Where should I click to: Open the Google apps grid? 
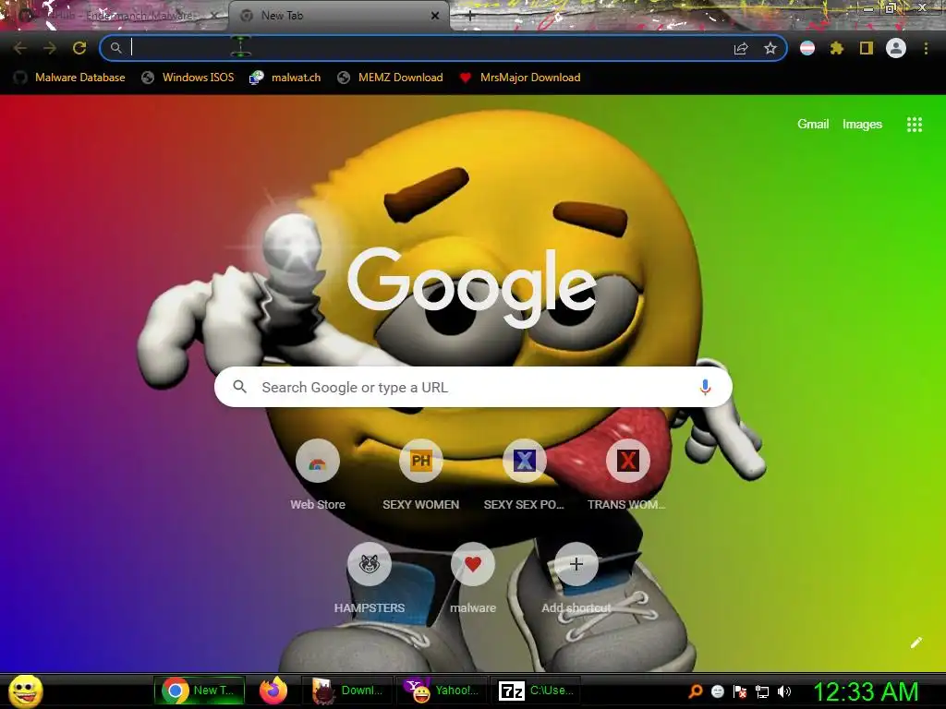point(914,125)
